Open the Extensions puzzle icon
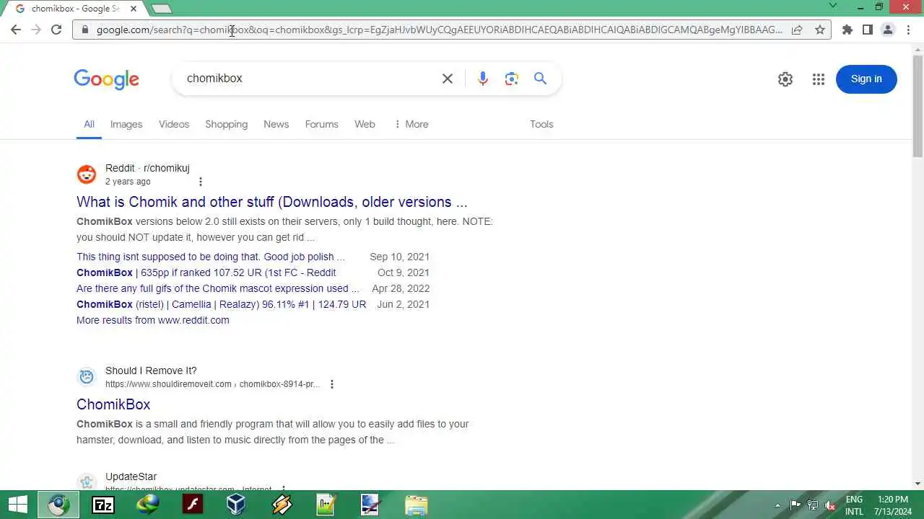924x519 pixels. click(847, 30)
